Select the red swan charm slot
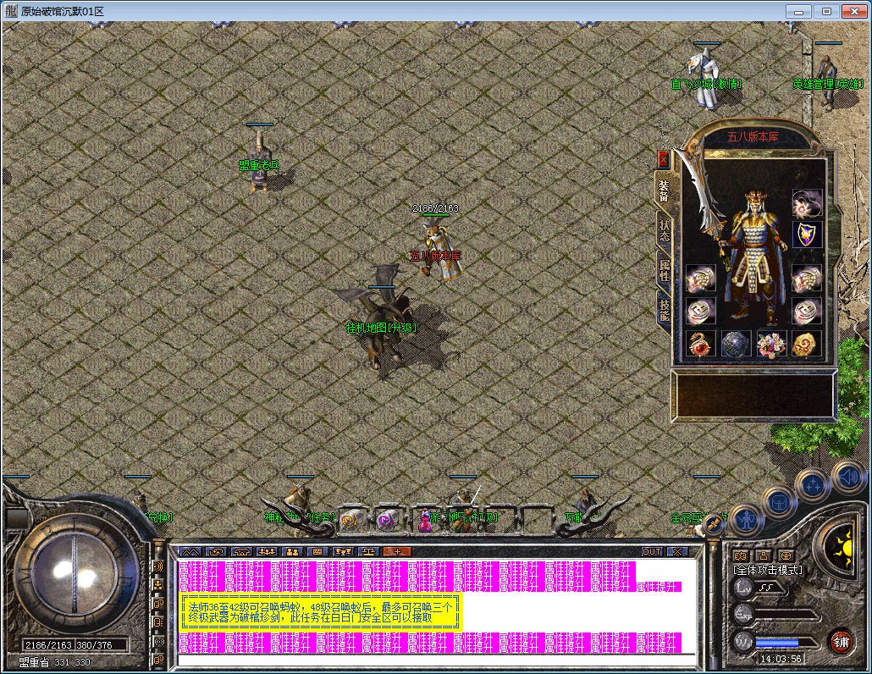 coord(700,345)
